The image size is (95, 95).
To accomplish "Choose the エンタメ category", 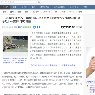I will pos(36,12).
